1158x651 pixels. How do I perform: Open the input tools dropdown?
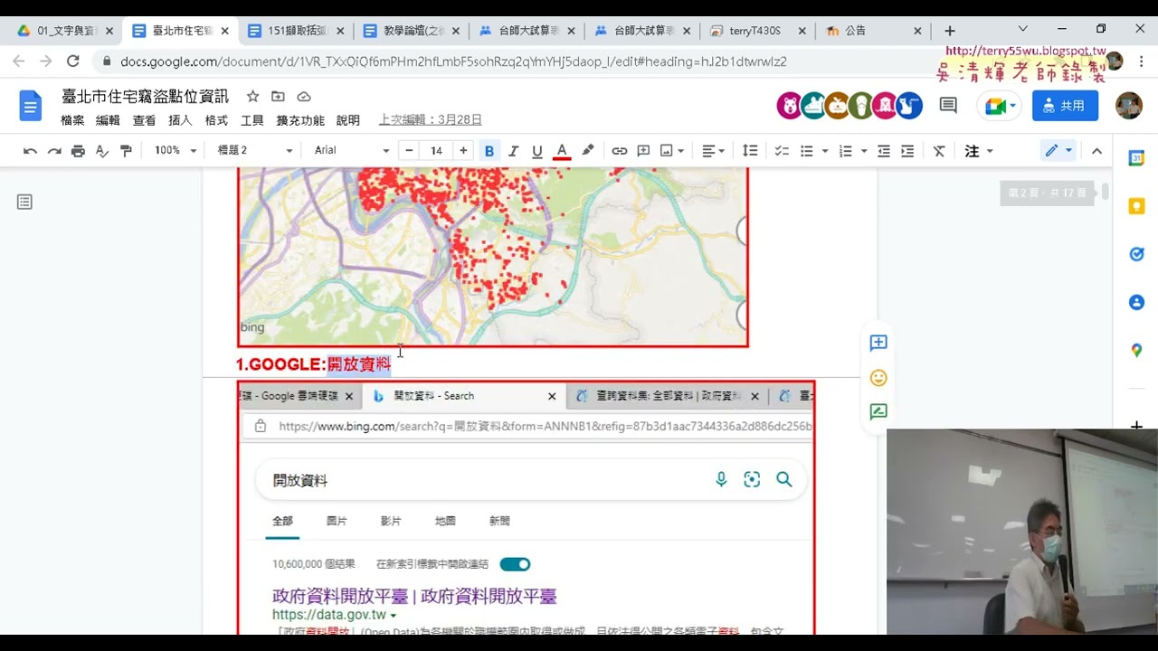(x=979, y=151)
